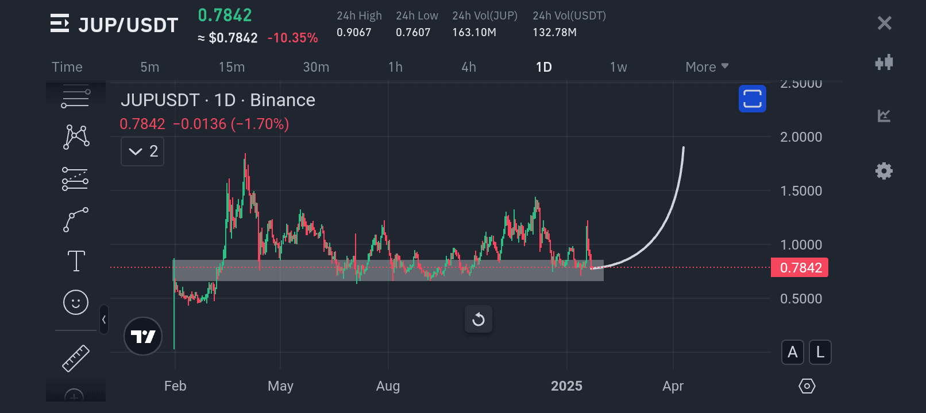The height and width of the screenshot is (413, 926).
Task: Switch to 1h timeframe
Action: pos(395,67)
